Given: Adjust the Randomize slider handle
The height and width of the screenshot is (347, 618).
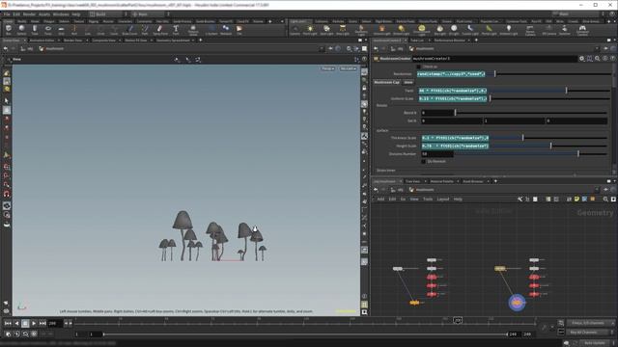Looking at the screenshot, I should click(x=495, y=74).
